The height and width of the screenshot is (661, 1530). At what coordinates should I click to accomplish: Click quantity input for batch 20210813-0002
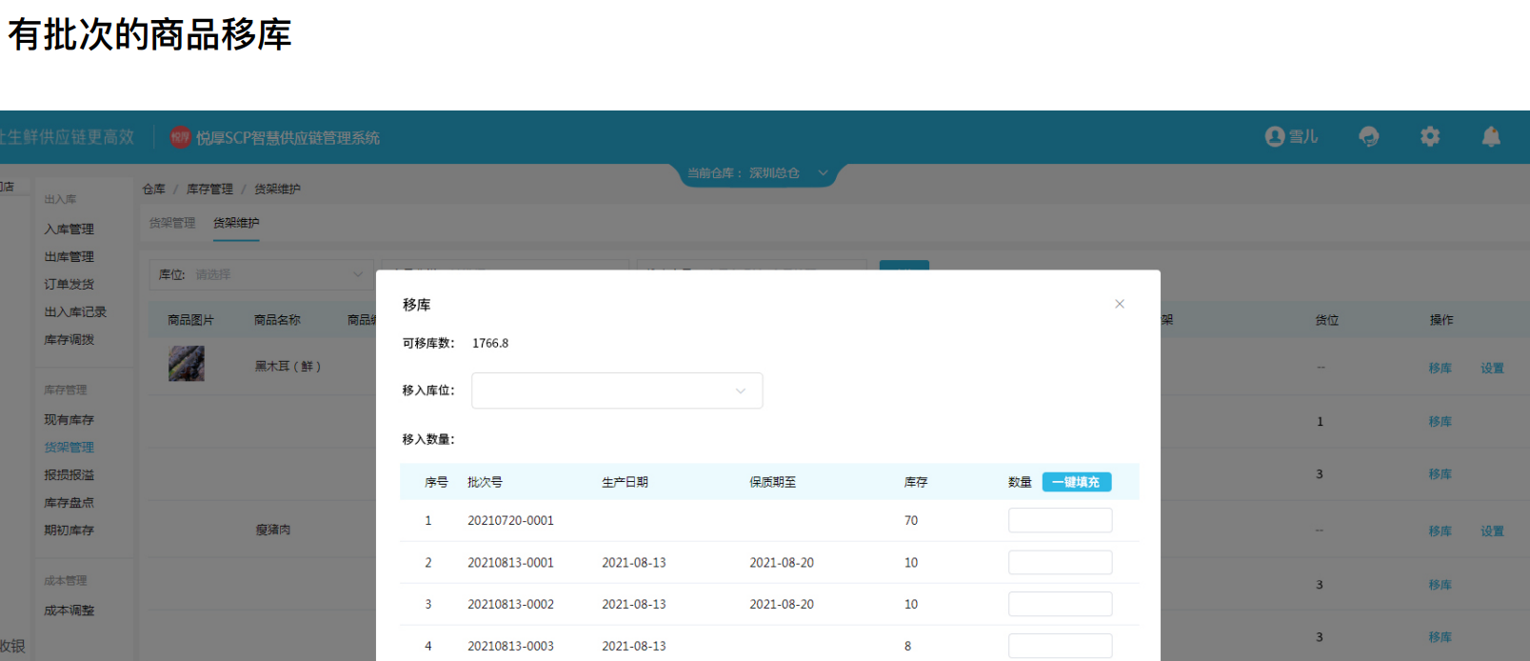point(1060,604)
